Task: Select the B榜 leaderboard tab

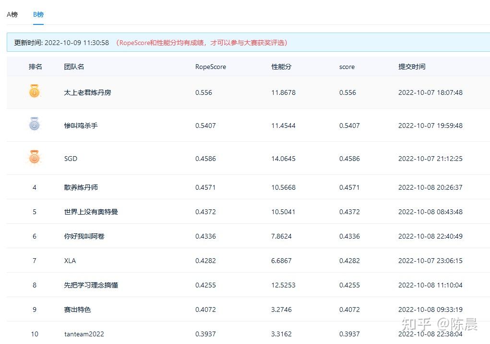Action: click(38, 14)
